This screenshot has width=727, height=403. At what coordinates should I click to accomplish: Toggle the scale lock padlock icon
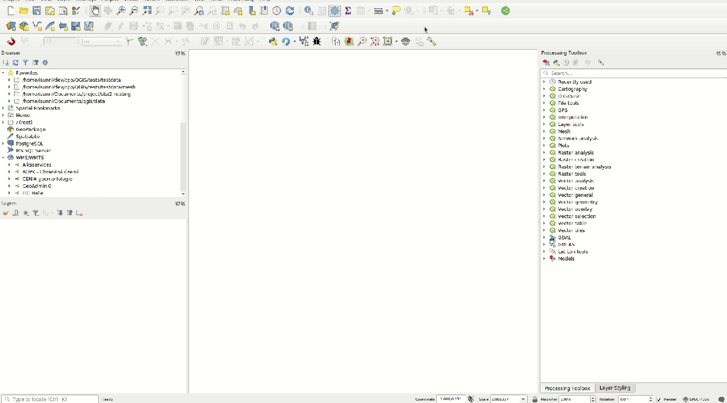point(534,399)
